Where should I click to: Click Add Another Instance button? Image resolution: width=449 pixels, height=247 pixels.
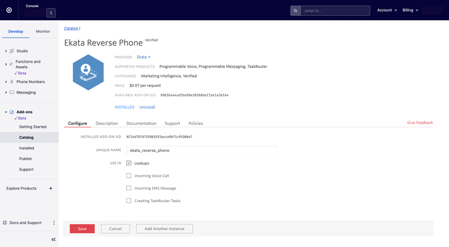[x=164, y=229]
